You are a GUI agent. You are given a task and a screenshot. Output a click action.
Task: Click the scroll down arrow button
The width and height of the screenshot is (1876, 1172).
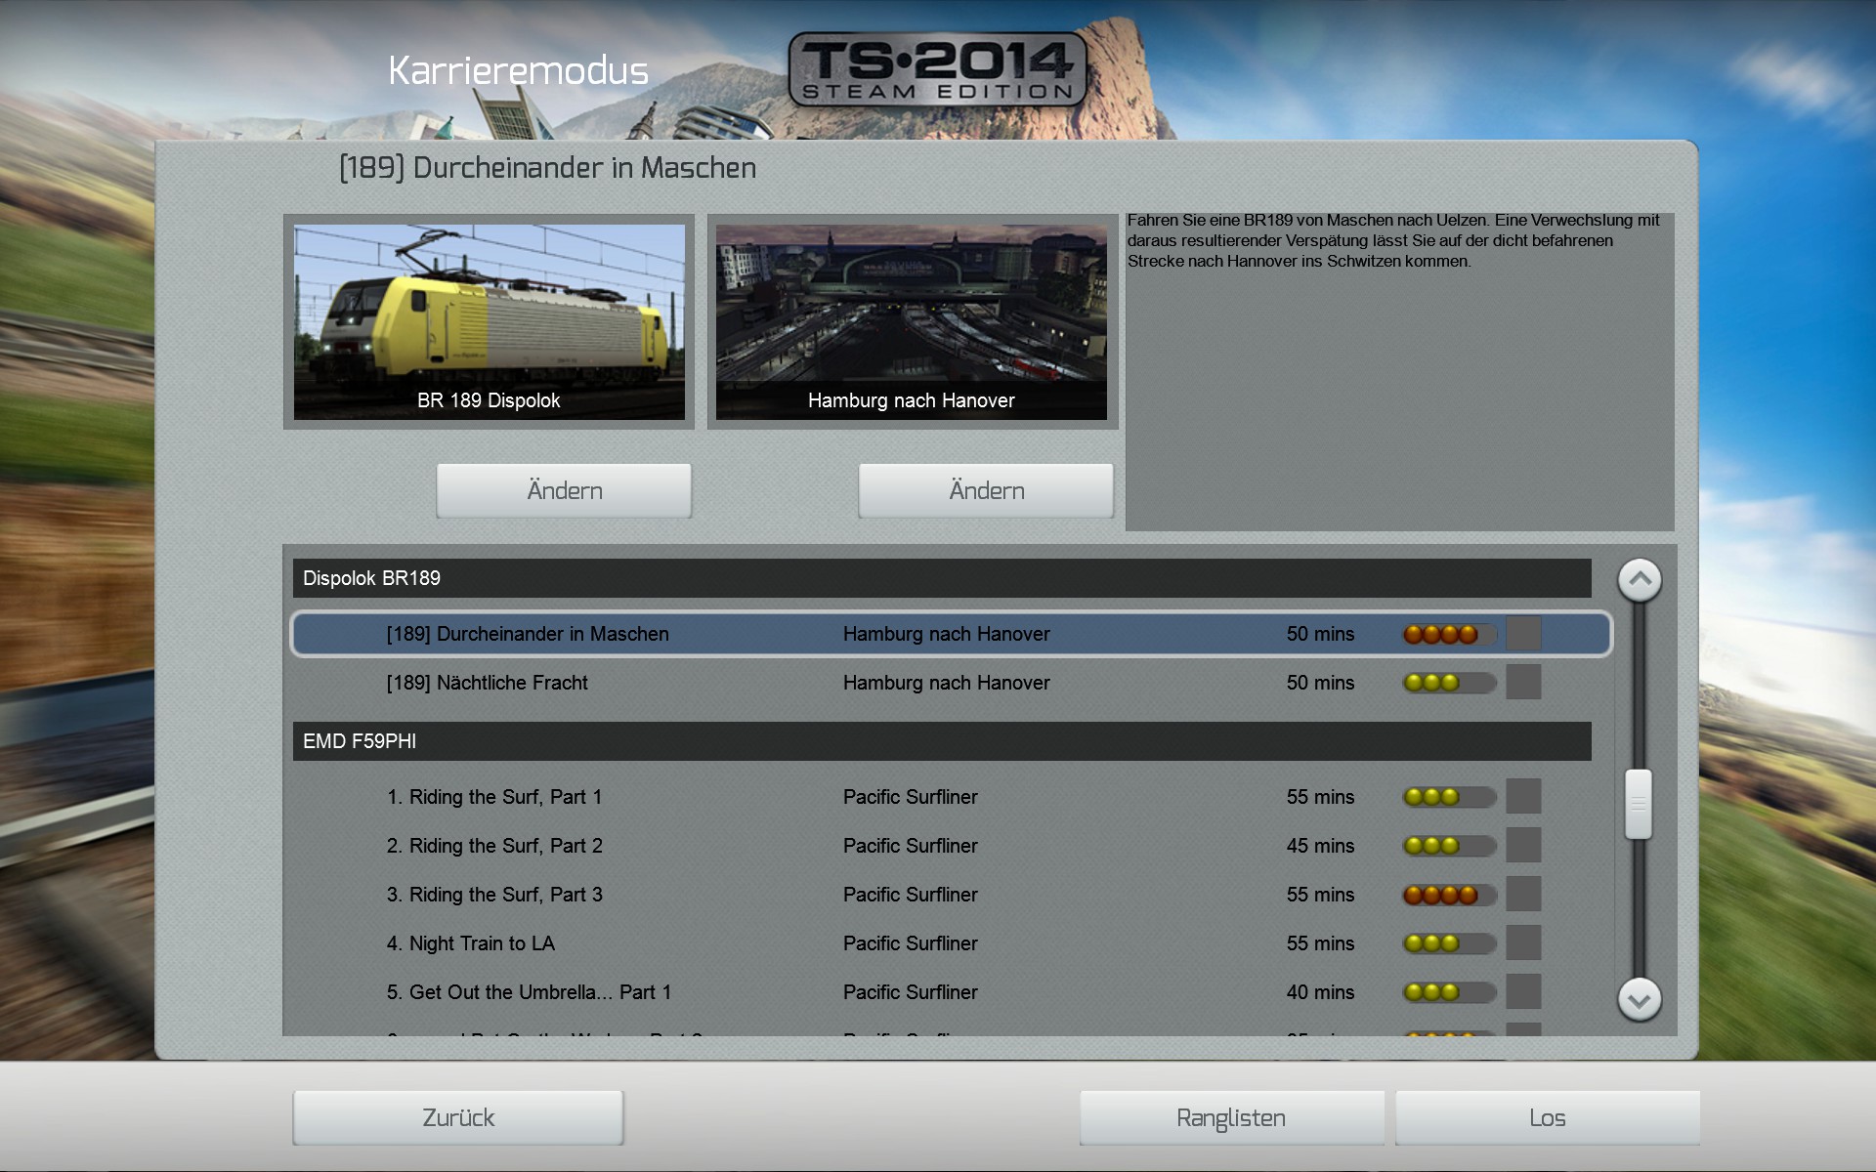click(x=1640, y=999)
